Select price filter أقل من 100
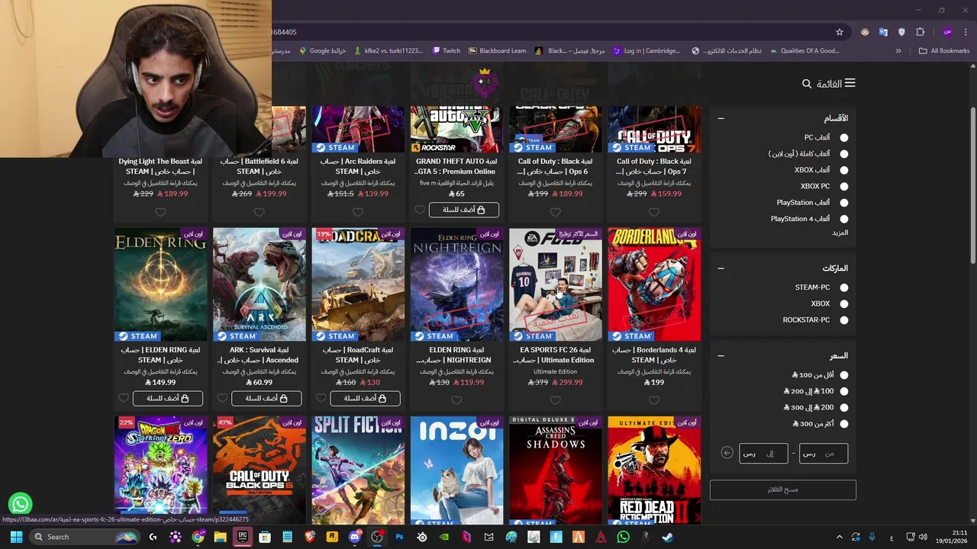The width and height of the screenshot is (977, 549). click(x=844, y=375)
